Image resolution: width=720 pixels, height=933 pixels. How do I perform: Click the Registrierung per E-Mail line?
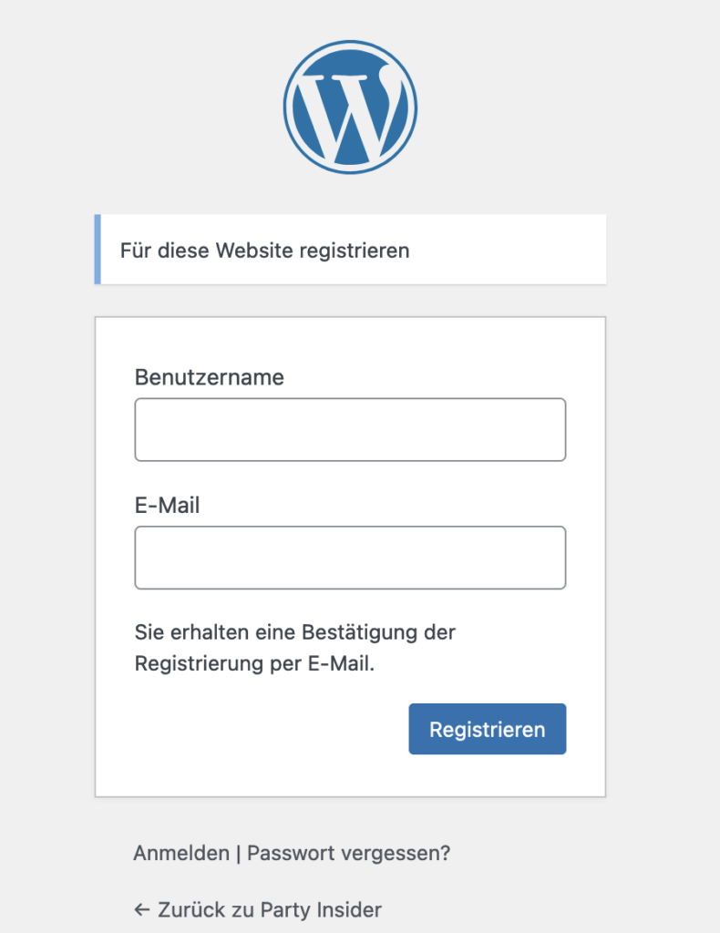click(254, 664)
